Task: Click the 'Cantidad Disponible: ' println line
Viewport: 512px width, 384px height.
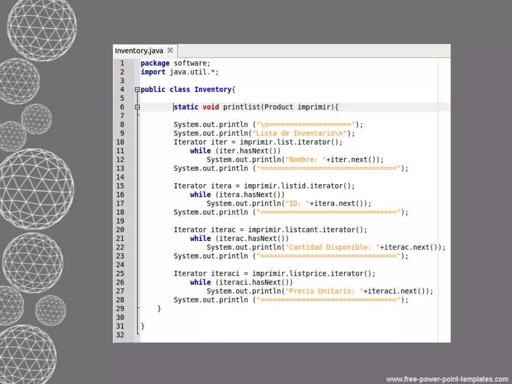Action: (x=326, y=247)
